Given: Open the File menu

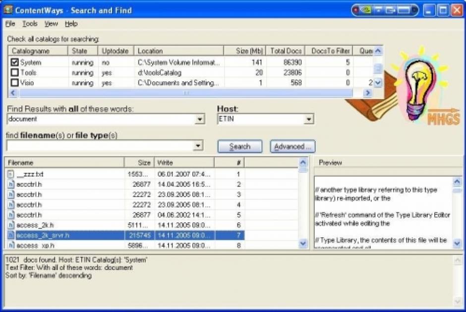Looking at the screenshot, I should pos(10,24).
